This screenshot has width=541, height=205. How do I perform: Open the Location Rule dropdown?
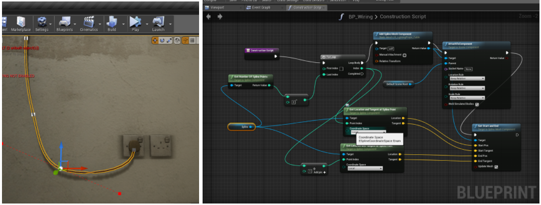point(467,79)
